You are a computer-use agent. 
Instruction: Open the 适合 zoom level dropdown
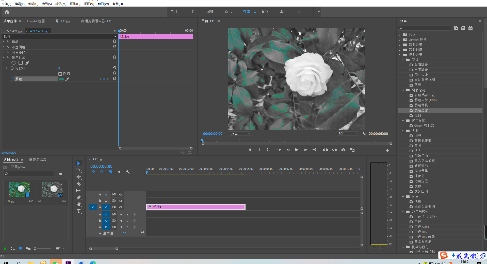point(240,133)
